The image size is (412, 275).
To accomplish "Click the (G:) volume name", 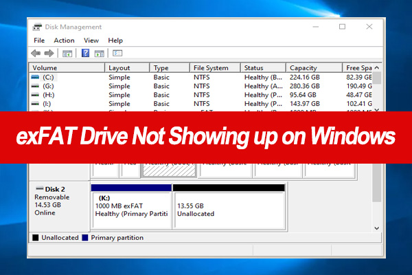I will pyautogui.click(x=48, y=86).
